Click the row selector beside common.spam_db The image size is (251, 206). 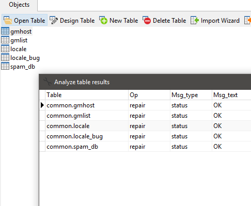[42, 147]
